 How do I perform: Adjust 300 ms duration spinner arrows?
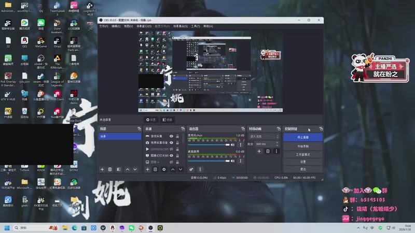tap(277, 144)
